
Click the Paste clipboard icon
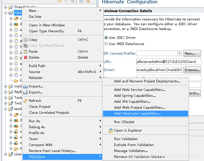click(25, 51)
